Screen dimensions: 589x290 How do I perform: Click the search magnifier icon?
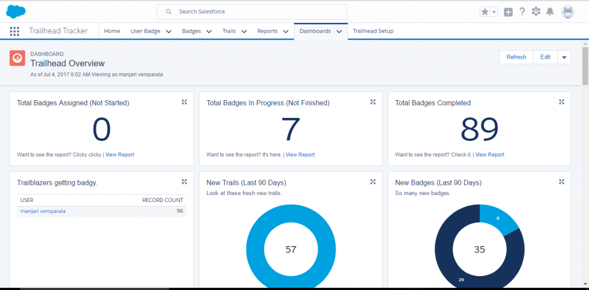(x=169, y=12)
